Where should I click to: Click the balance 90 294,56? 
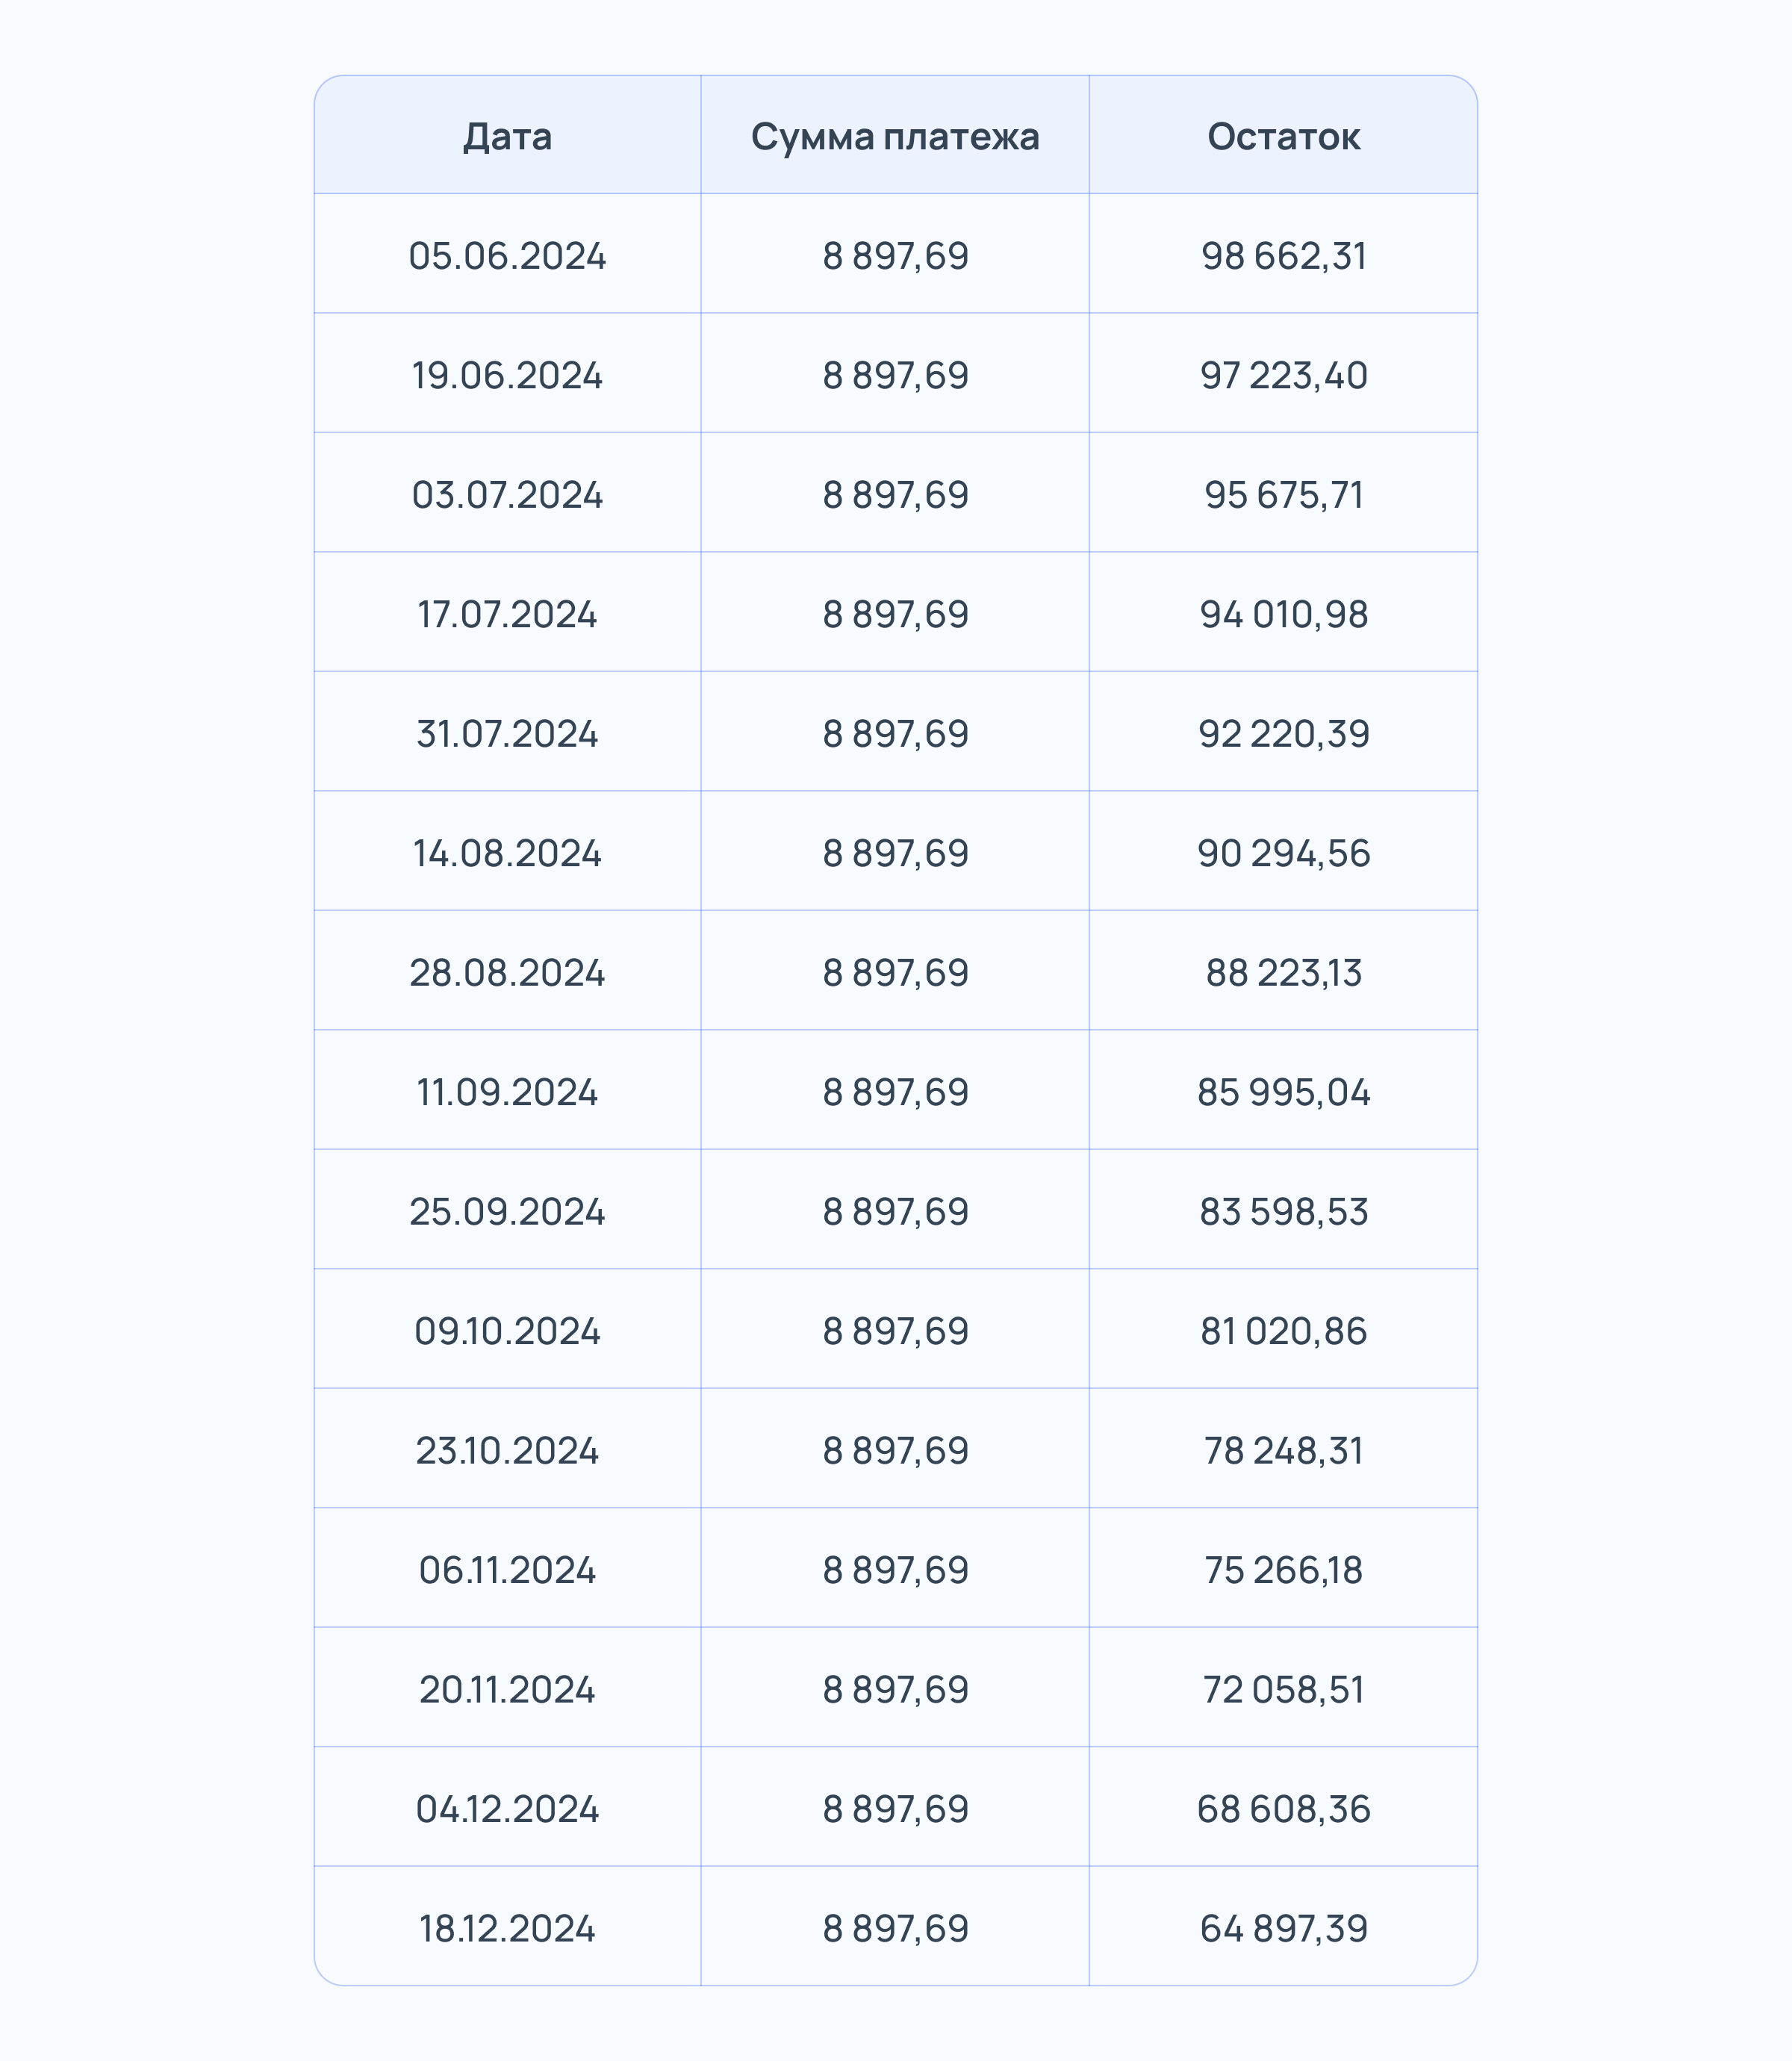[1283, 853]
